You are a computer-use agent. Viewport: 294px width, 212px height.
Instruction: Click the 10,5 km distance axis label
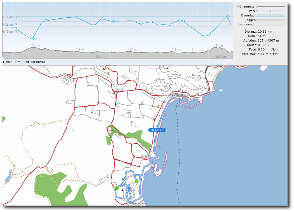click(221, 57)
